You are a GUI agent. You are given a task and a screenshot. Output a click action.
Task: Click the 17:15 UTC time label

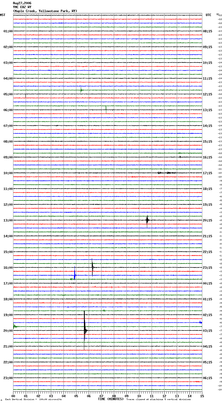(x=208, y=173)
